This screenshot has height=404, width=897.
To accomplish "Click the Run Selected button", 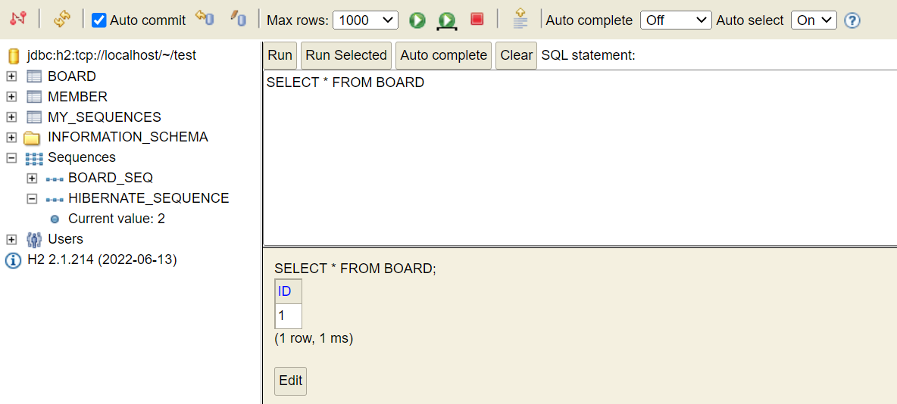I will tap(346, 55).
